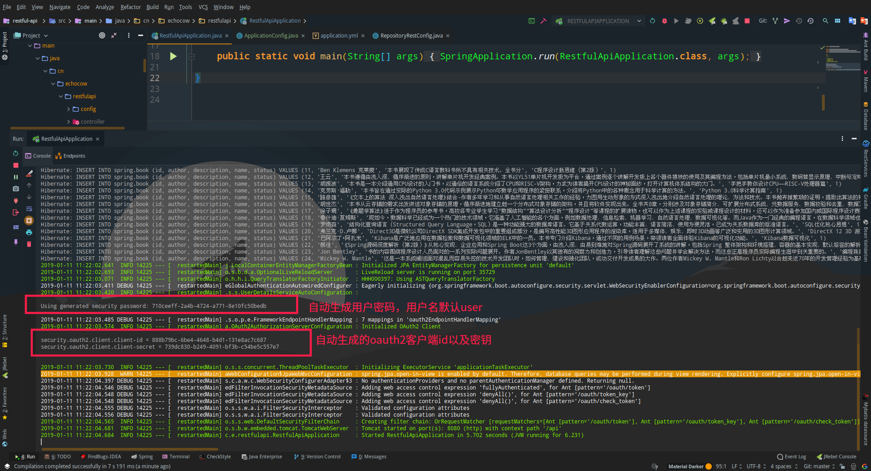Debug with JRebel bug icon

pyautogui.click(x=724, y=21)
